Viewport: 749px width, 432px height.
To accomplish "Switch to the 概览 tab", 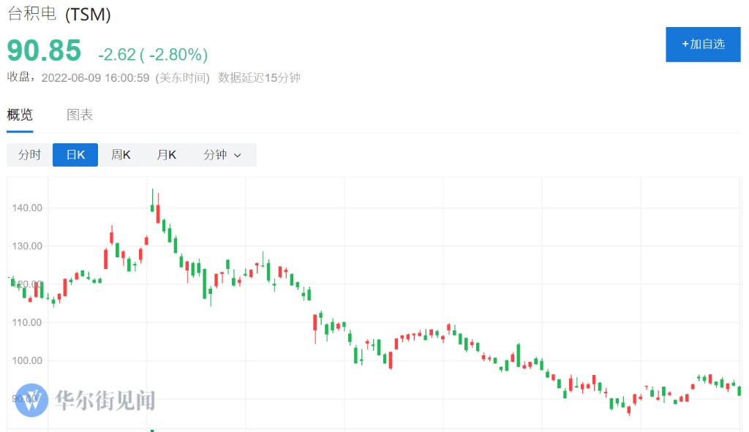I will (20, 115).
